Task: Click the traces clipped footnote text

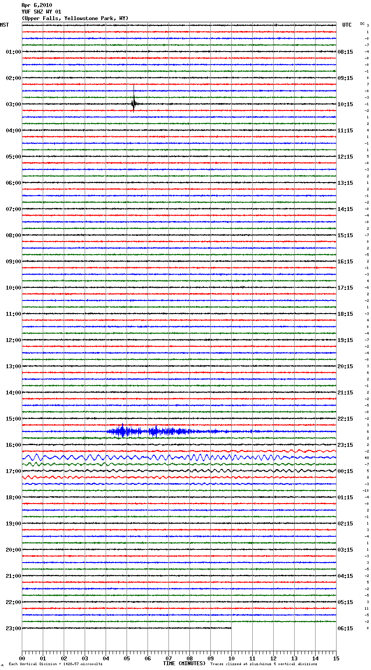Action: [264, 664]
